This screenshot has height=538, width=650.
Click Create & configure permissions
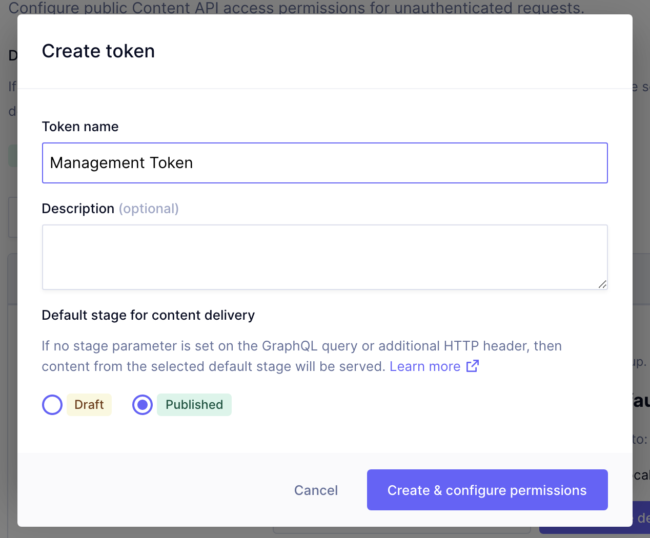[x=487, y=490]
